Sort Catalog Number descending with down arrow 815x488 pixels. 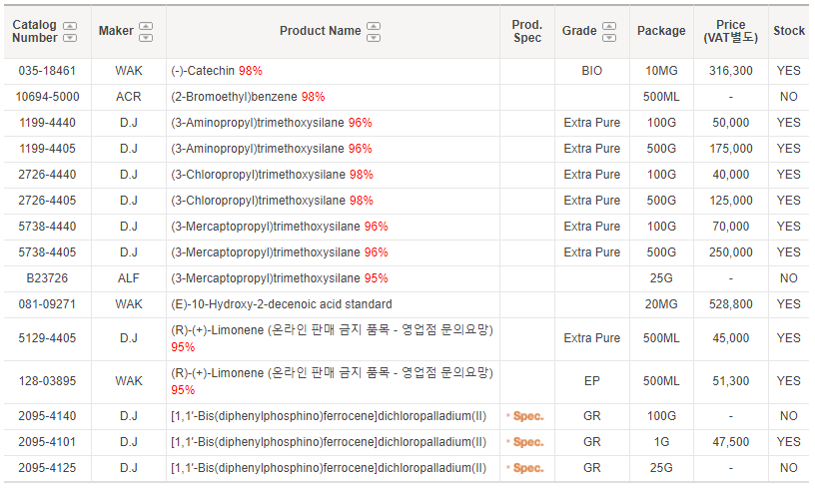click(x=70, y=38)
